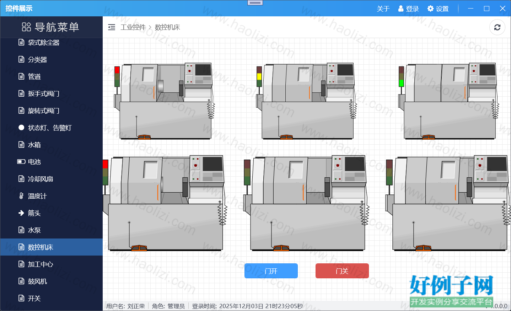Open the 分类器 menu item
This screenshot has height=311, width=511.
52,59
